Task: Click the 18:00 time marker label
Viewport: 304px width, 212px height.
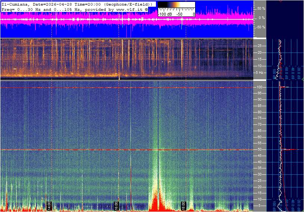Action: click(x=183, y=206)
